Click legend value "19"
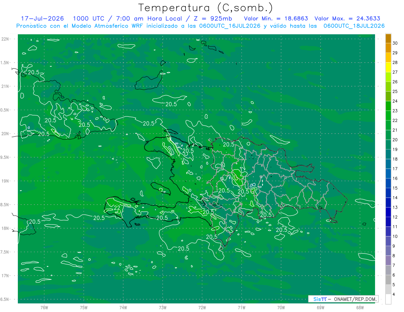404x312 pixels. pyautogui.click(x=395, y=149)
